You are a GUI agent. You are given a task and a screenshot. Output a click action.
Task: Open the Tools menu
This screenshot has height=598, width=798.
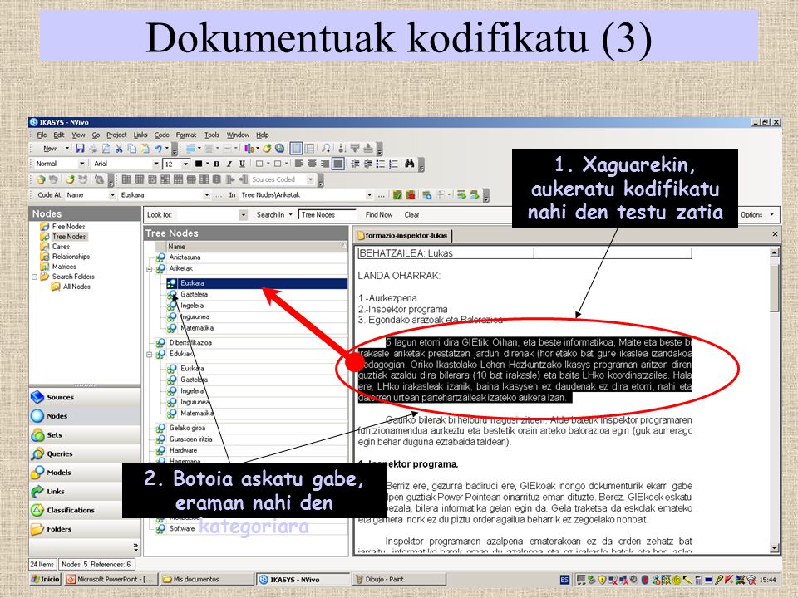212,135
